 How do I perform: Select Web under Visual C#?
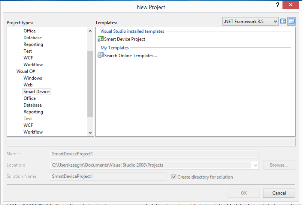28,85
